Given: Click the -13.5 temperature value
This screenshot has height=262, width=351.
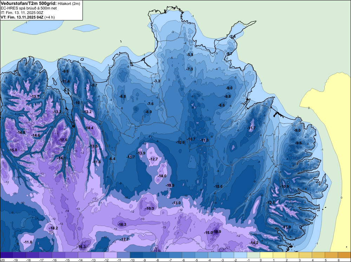Looking at the screenshot, I should 93,146.
